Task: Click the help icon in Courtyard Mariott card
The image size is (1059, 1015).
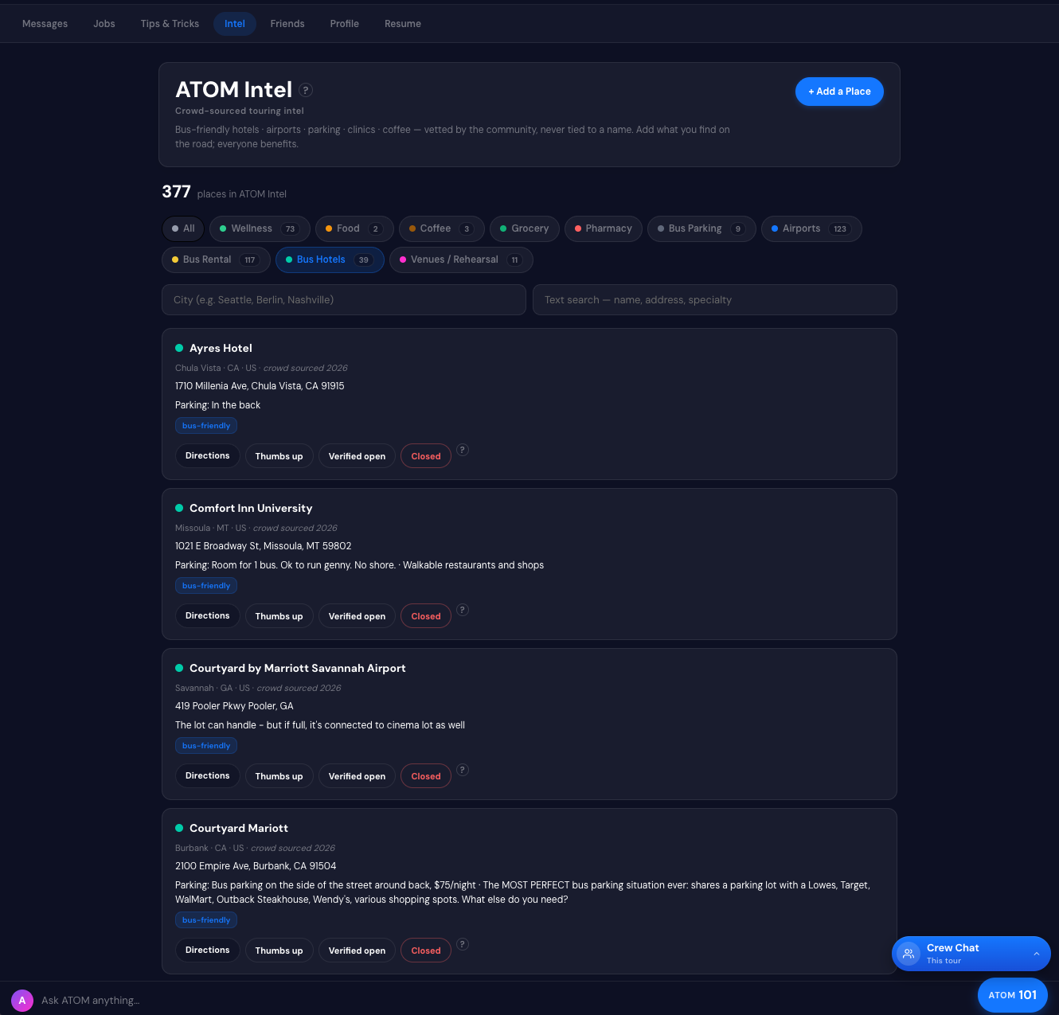Action: point(463,944)
